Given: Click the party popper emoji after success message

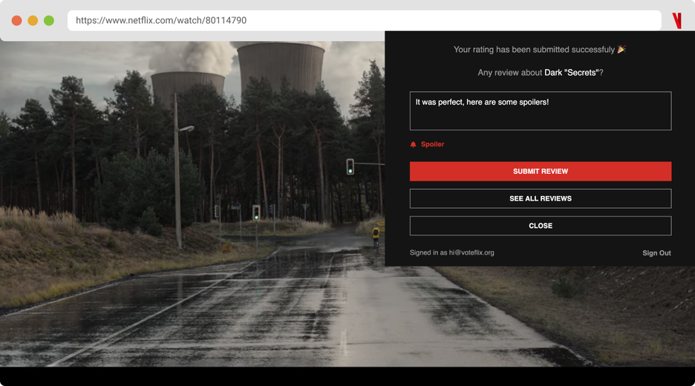Looking at the screenshot, I should coord(621,49).
